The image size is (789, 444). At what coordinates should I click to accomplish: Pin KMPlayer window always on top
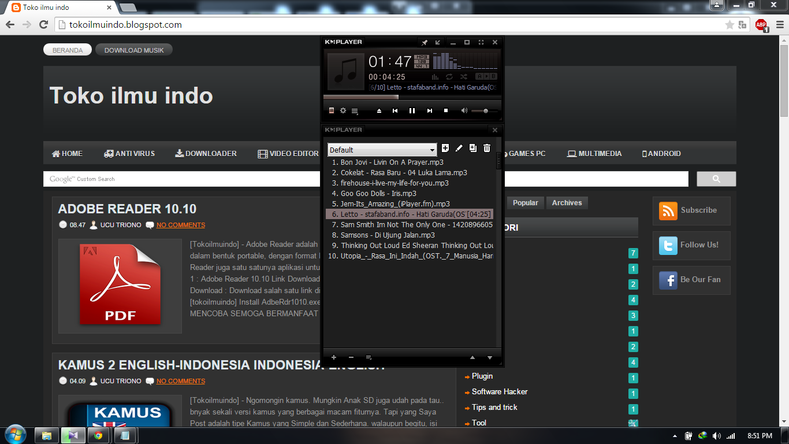(425, 42)
